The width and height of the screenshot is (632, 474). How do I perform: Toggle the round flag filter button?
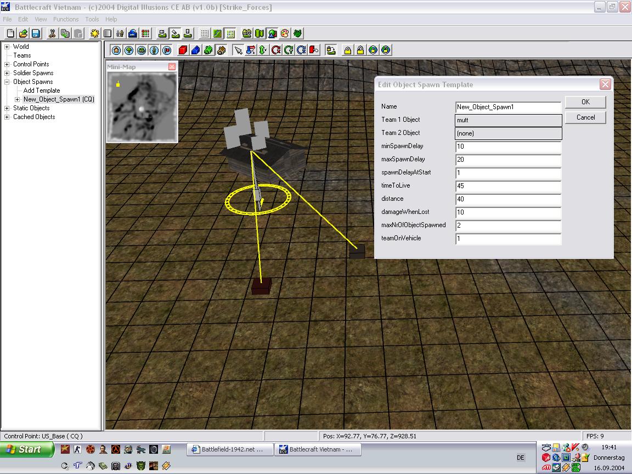[x=166, y=50]
